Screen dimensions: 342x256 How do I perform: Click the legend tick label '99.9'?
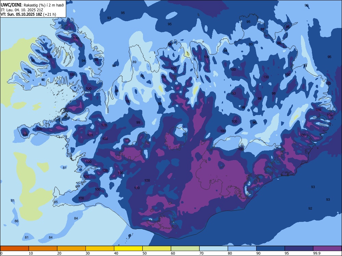(317, 253)
